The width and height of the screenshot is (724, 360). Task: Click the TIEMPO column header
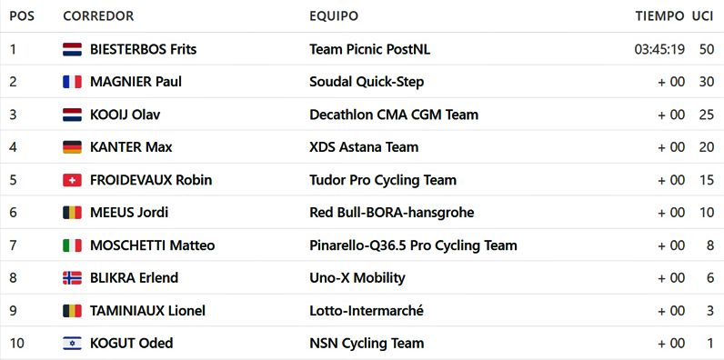coord(659,16)
